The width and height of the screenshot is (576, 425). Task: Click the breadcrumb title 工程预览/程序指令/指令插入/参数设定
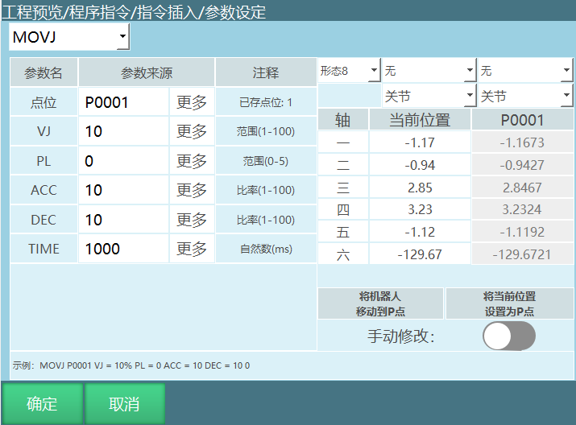134,12
